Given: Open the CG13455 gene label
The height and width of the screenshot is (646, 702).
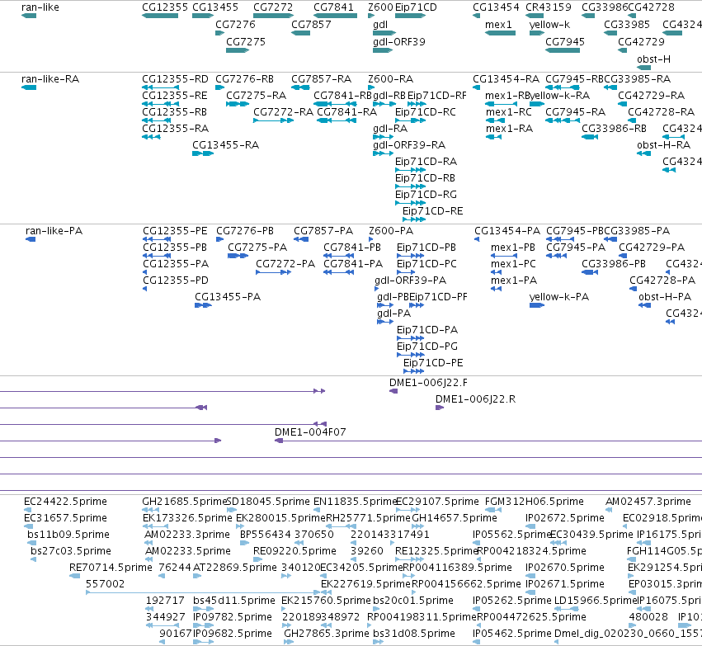Looking at the screenshot, I should [x=215, y=7].
